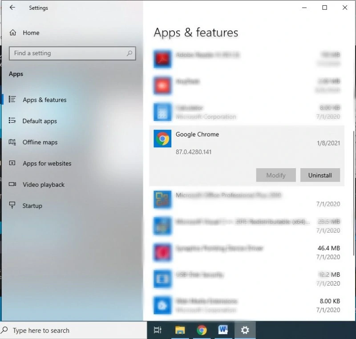Select the Microsoft Office Professional app icon

point(162,199)
